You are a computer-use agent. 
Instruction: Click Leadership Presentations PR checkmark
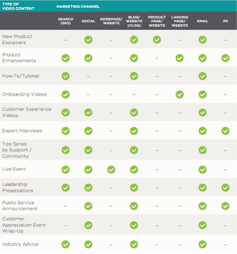tap(225, 188)
